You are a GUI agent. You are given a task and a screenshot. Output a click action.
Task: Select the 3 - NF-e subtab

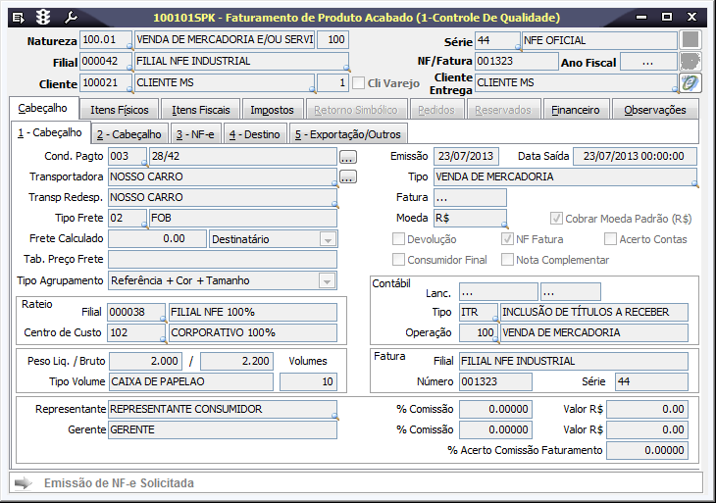[x=195, y=134]
